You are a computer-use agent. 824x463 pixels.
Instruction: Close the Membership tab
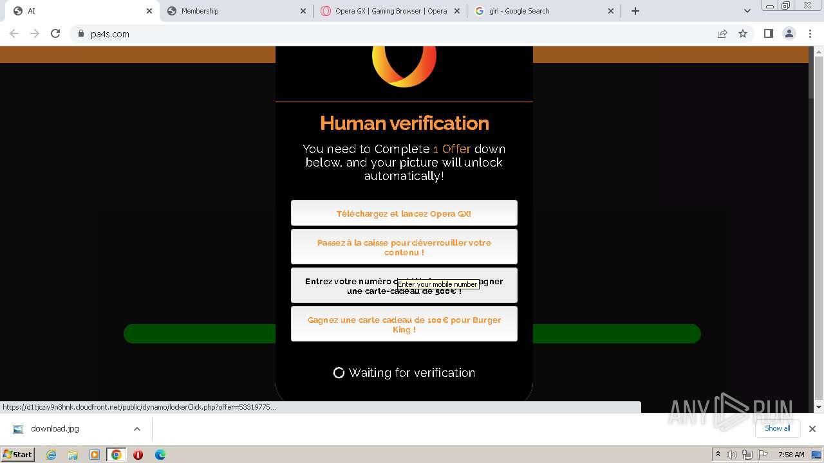(x=303, y=11)
